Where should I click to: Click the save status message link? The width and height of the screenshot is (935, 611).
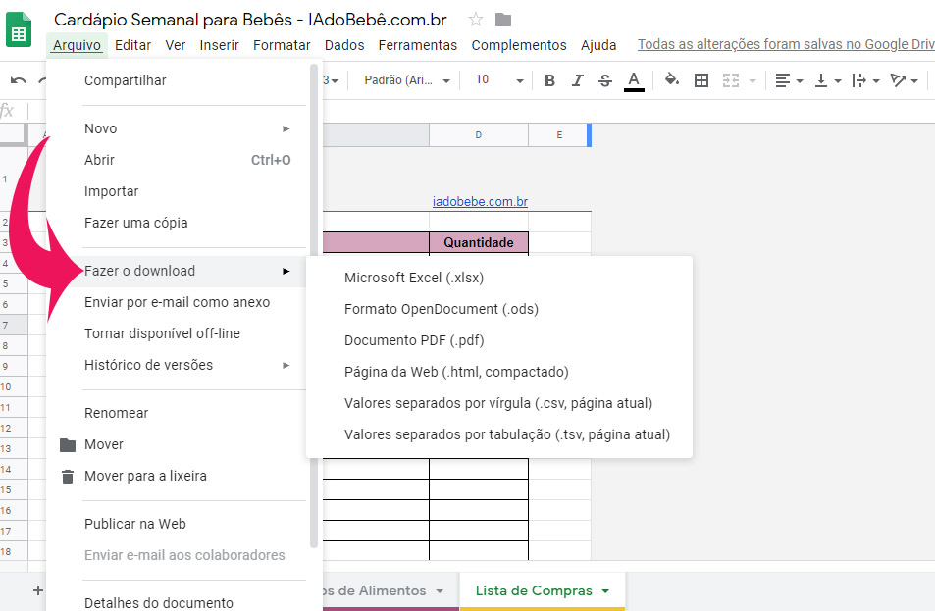[785, 45]
